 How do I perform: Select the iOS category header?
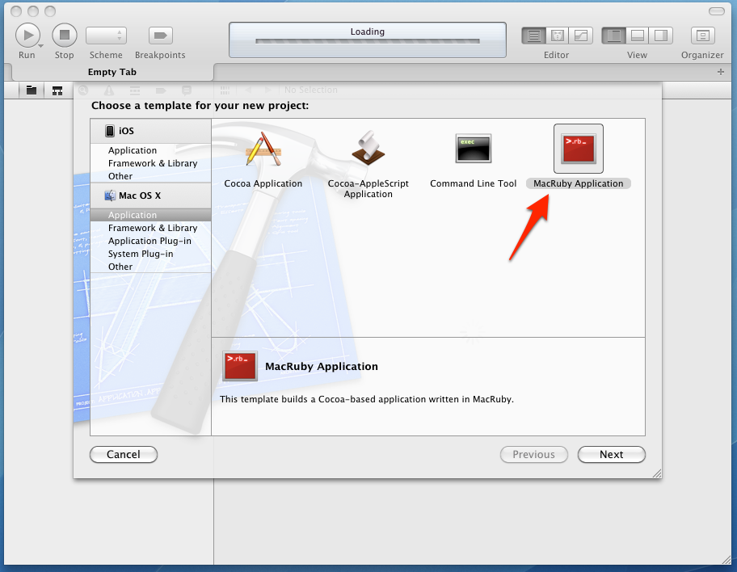(150, 131)
